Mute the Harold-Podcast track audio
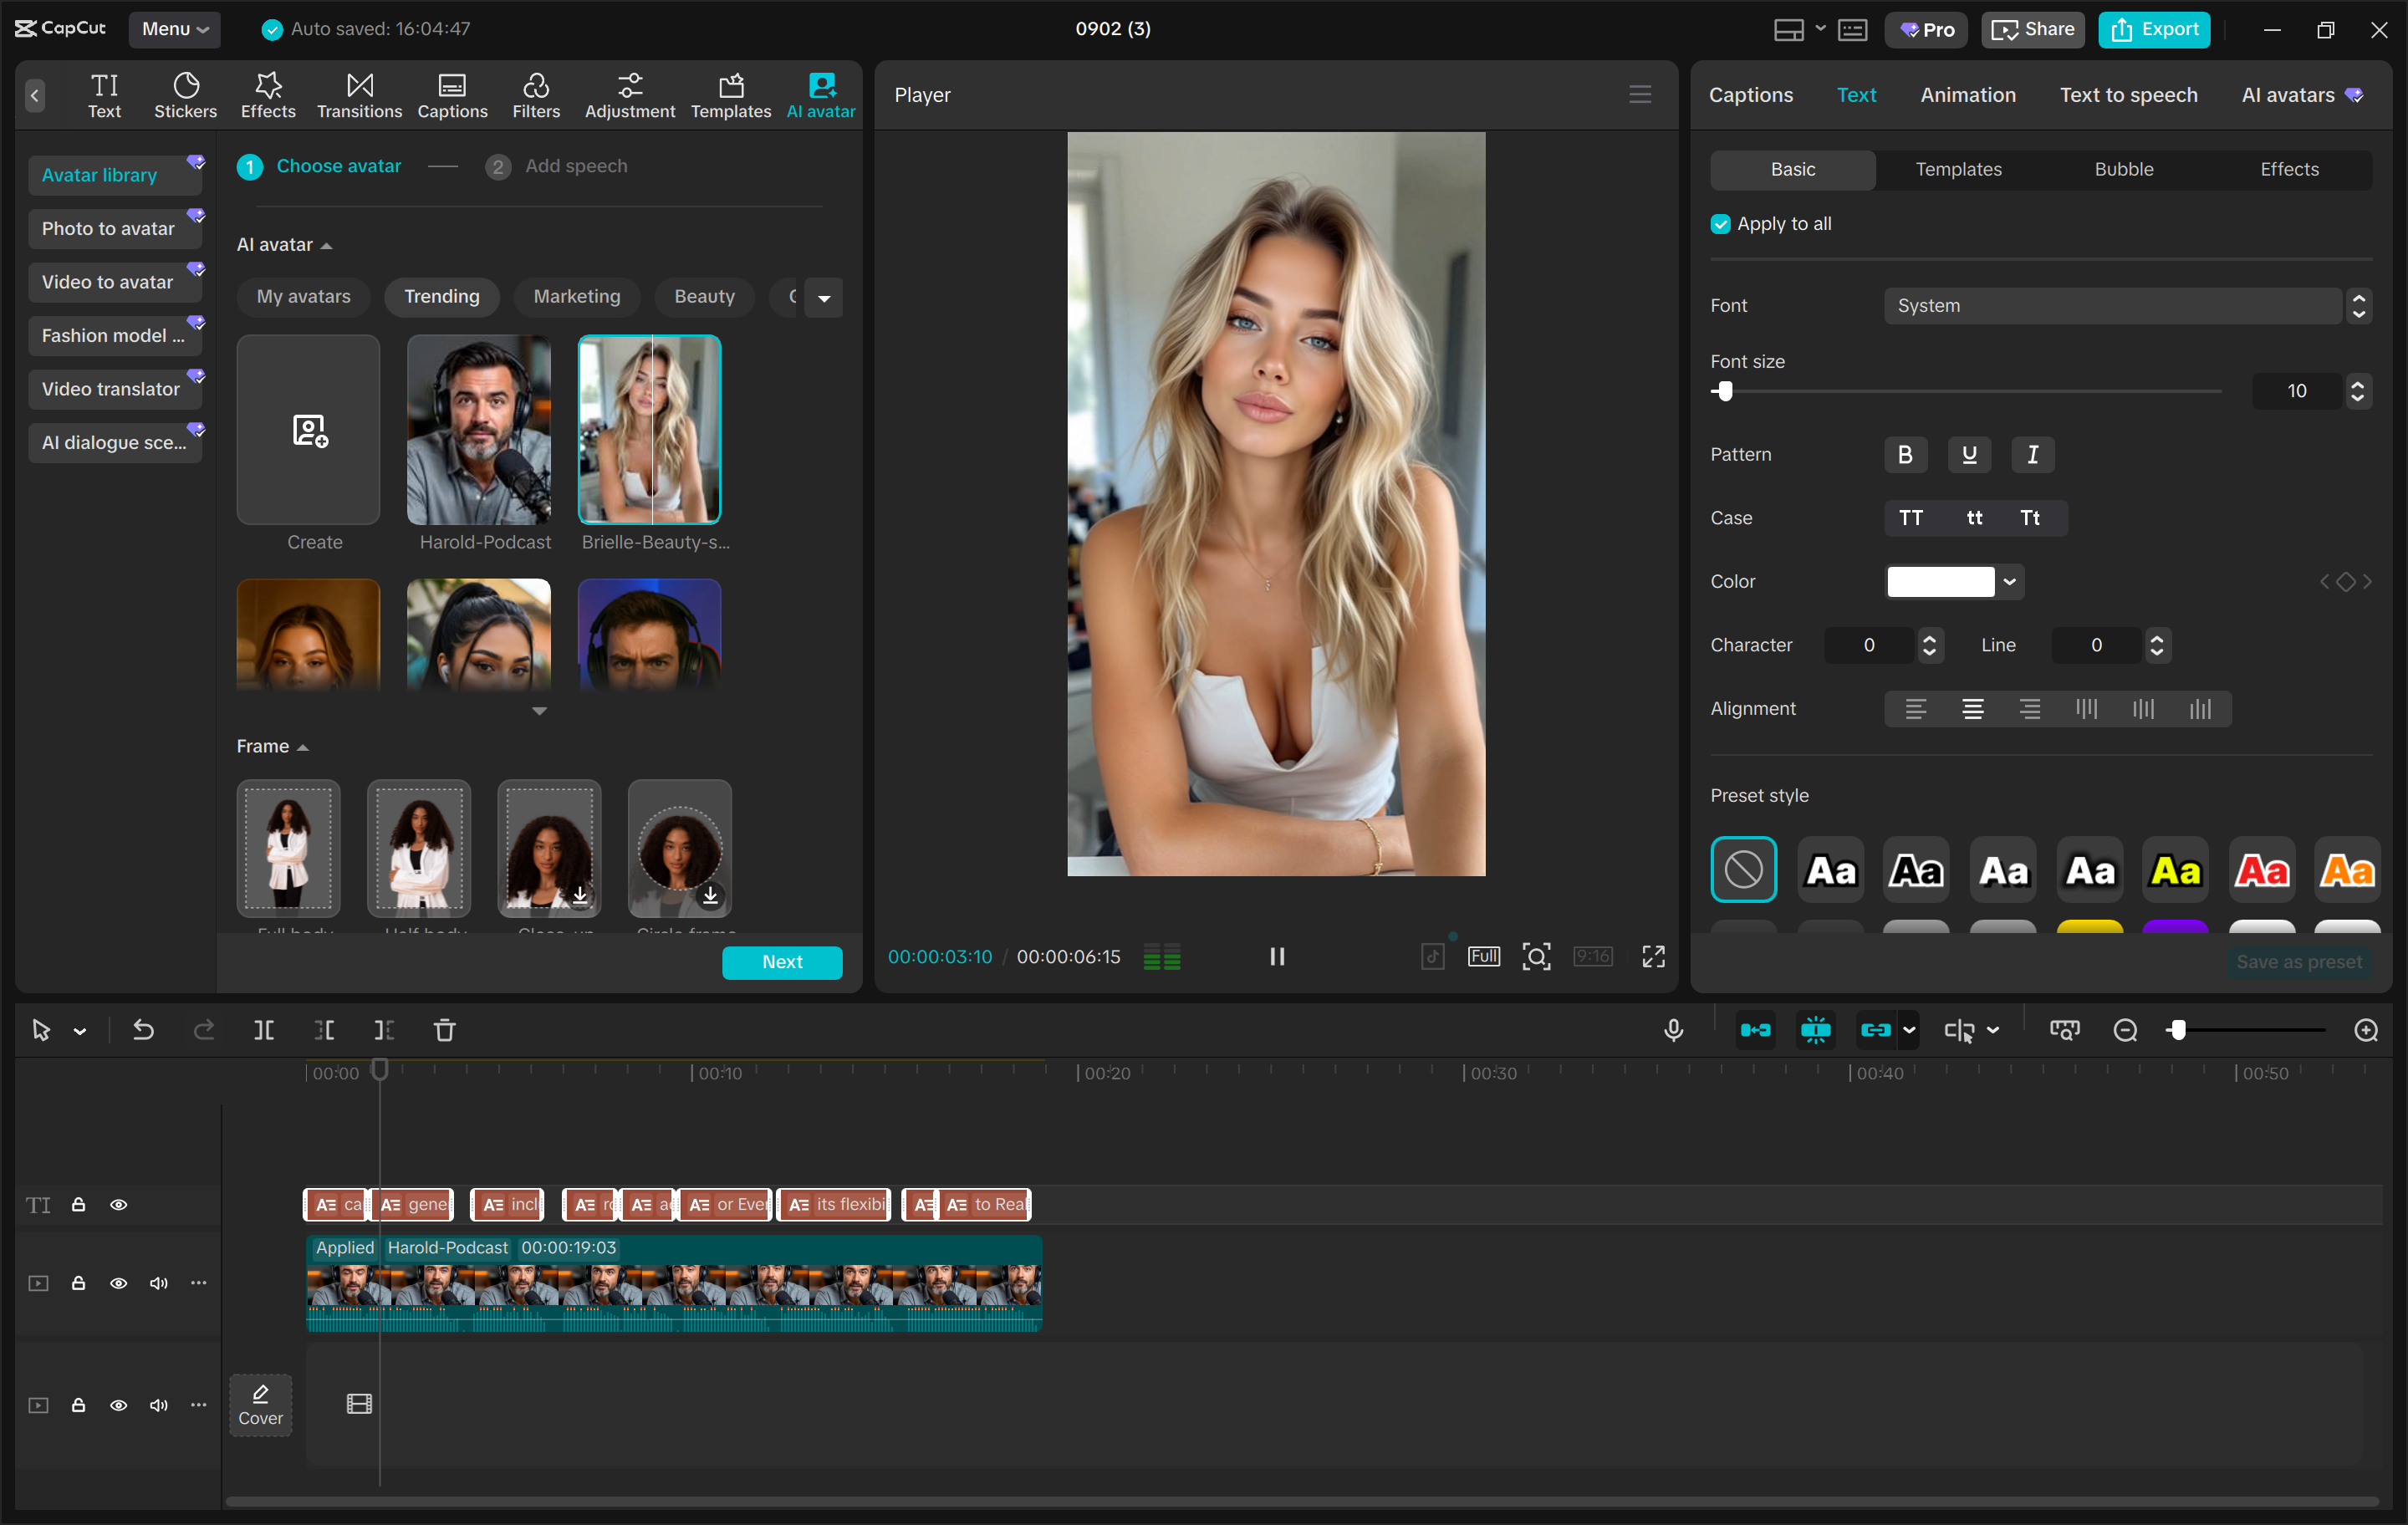 pyautogui.click(x=158, y=1283)
